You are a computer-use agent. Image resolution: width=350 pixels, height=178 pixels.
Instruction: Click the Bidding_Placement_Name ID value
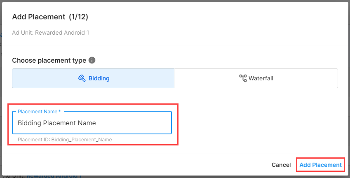coord(82,140)
